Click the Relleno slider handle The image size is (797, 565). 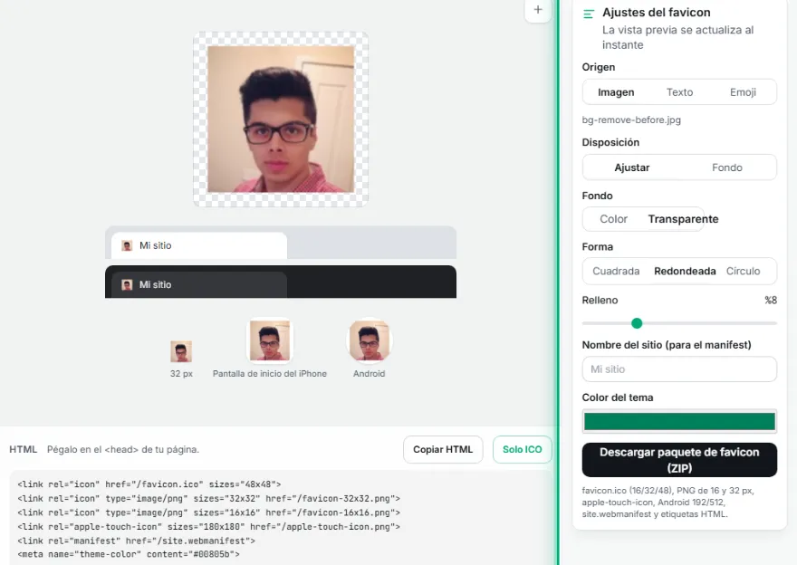pos(637,323)
